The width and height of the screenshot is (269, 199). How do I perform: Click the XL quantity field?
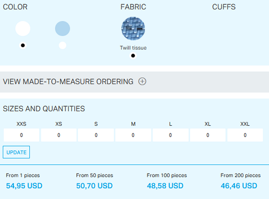208,135
